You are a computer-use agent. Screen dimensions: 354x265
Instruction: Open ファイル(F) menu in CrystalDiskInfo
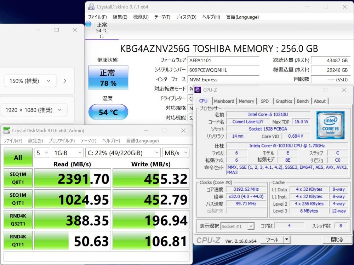(97, 17)
